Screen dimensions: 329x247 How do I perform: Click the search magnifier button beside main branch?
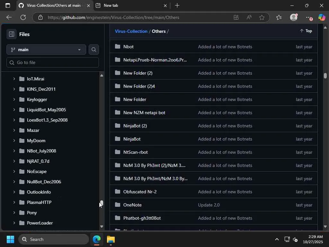(93, 50)
